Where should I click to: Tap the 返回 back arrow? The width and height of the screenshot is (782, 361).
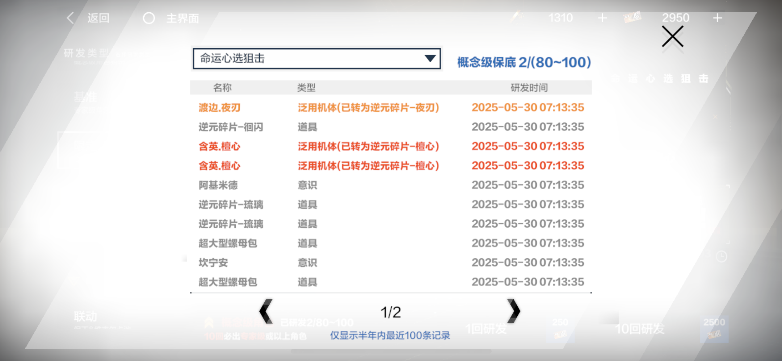tap(70, 18)
